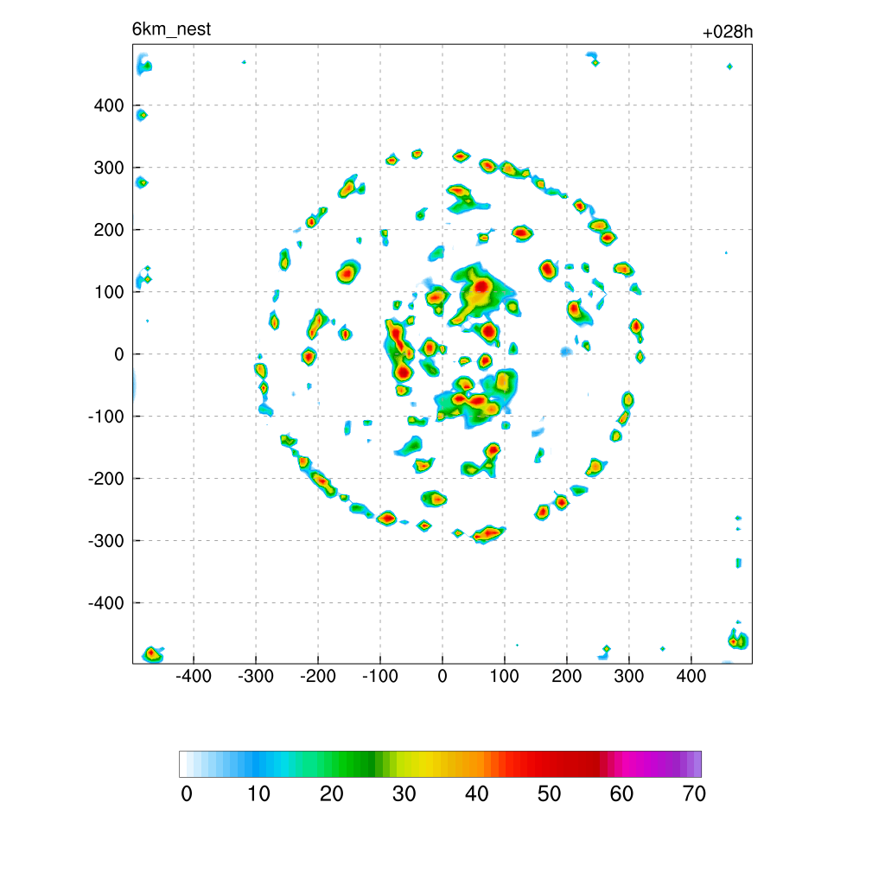
Task: Click the -100 label on the vertical axis
Action: (106, 417)
